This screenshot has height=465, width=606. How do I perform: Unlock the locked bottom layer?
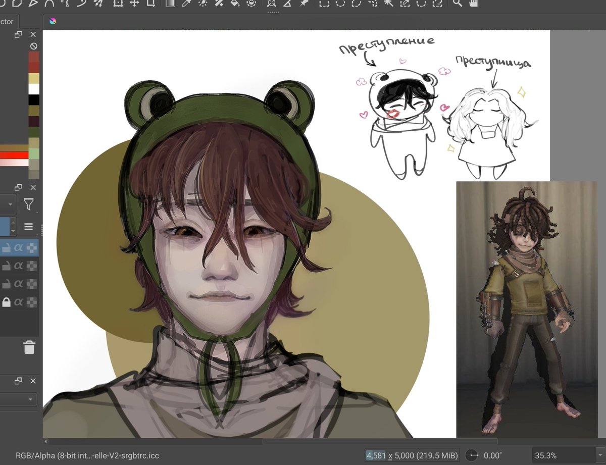(x=6, y=301)
